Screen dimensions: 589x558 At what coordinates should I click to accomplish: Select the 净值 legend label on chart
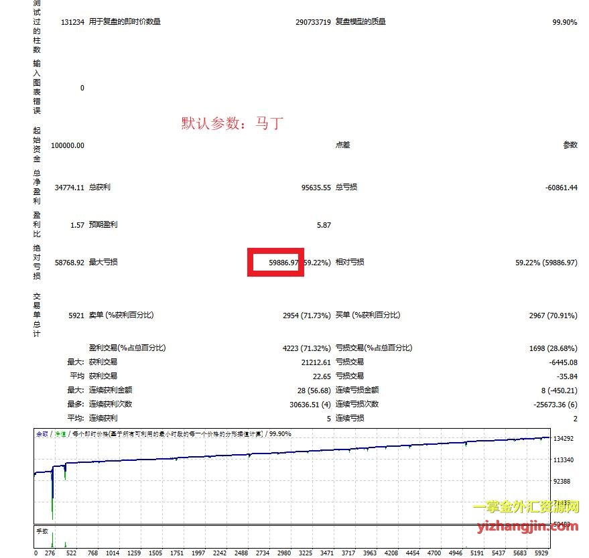pyautogui.click(x=60, y=434)
